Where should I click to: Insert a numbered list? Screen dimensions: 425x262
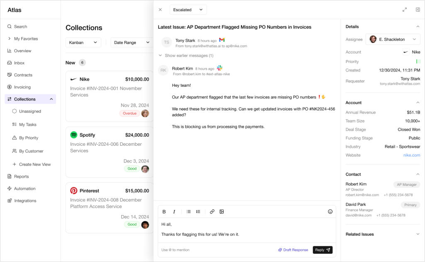tap(198, 212)
